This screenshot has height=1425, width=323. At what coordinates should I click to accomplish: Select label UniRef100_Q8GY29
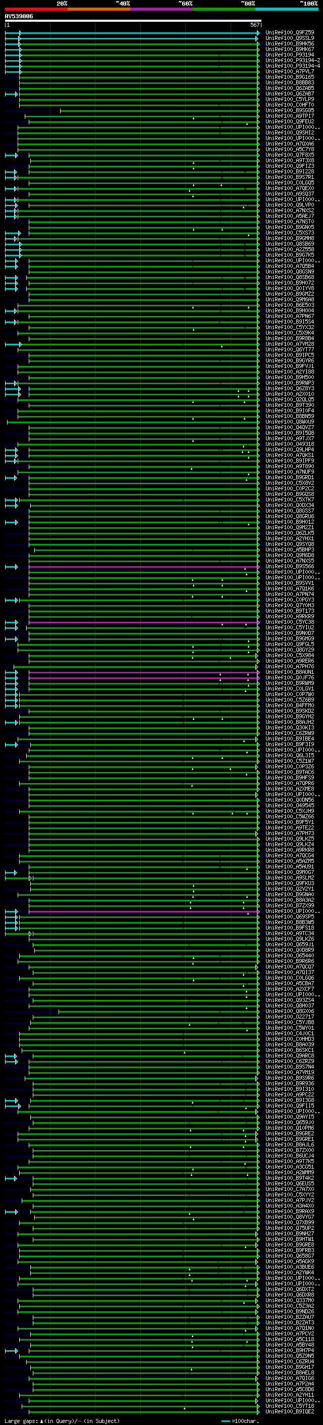click(290, 650)
